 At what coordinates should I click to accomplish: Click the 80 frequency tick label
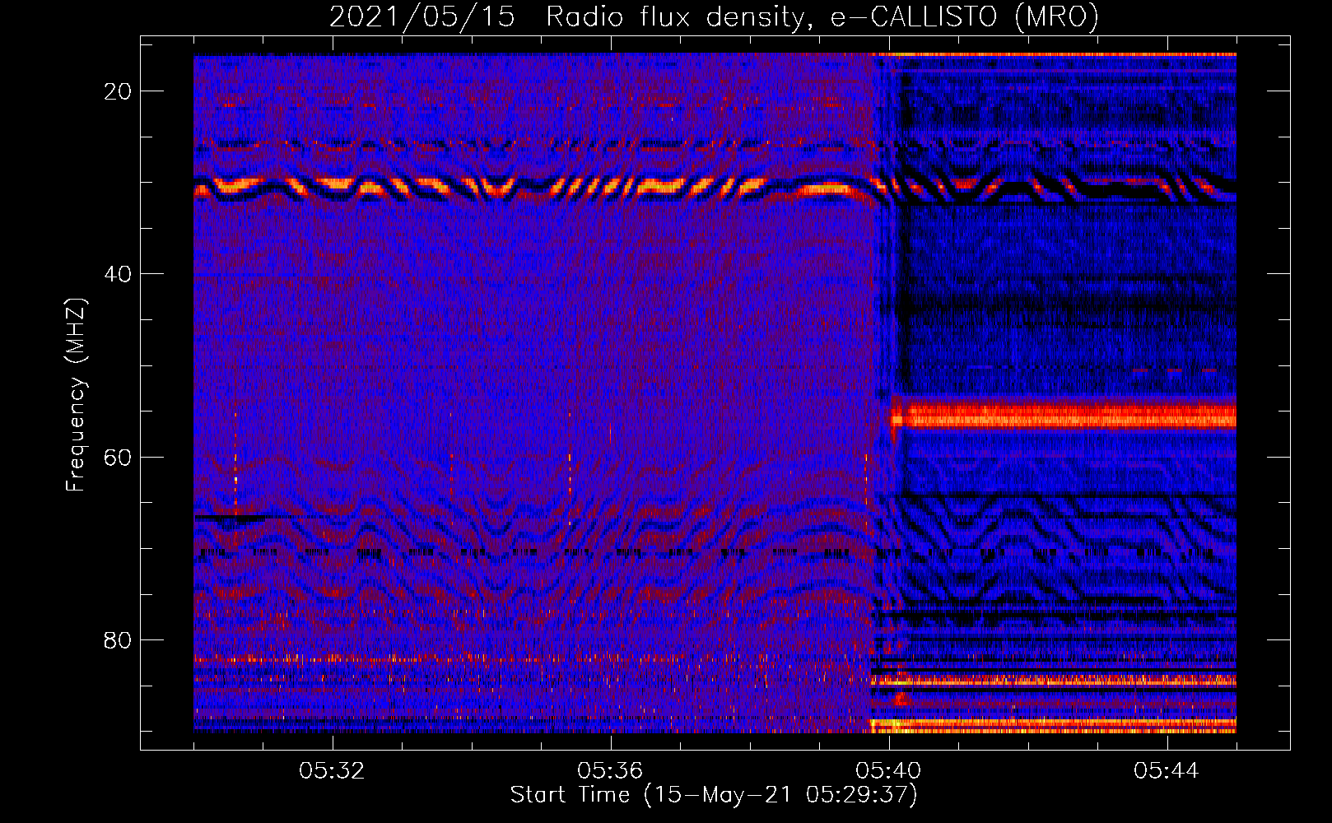[x=118, y=639]
